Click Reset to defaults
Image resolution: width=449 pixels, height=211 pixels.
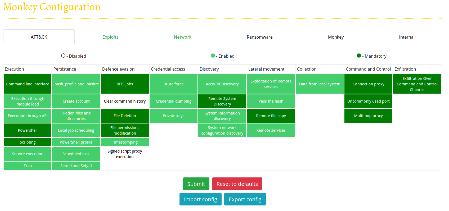pyautogui.click(x=237, y=184)
